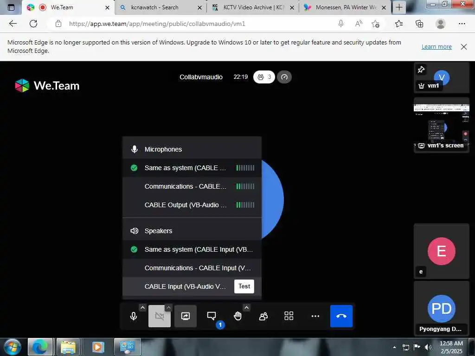Close the KCTV Video Archive tab
Image resolution: width=475 pixels, height=356 pixels.
tap(292, 8)
